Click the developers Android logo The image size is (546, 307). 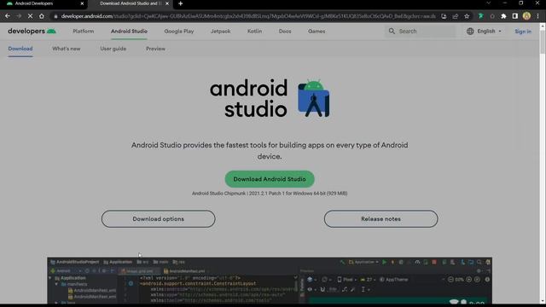[x=32, y=31]
